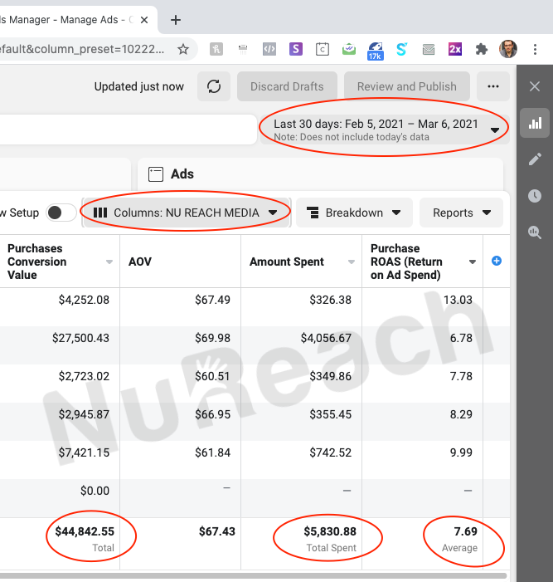Bookmark this page with the star icon
Screen dimensions: 553x582
tap(183, 50)
